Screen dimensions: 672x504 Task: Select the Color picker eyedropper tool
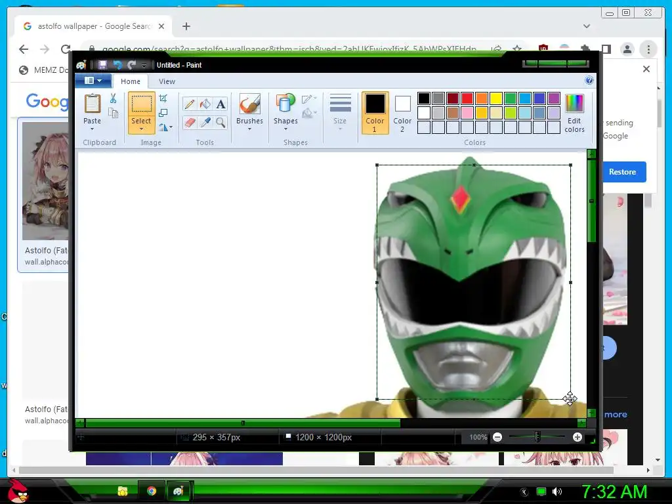point(205,123)
